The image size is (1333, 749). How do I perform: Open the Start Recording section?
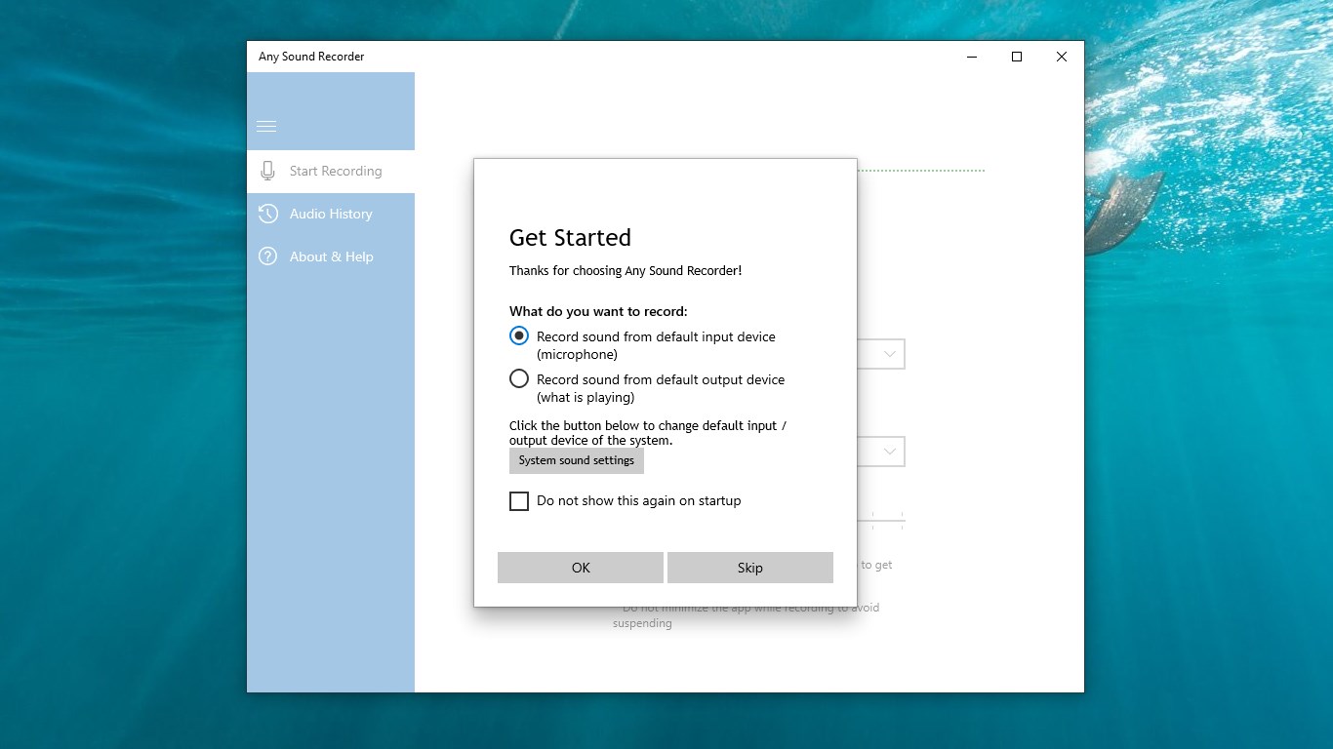[x=334, y=171]
